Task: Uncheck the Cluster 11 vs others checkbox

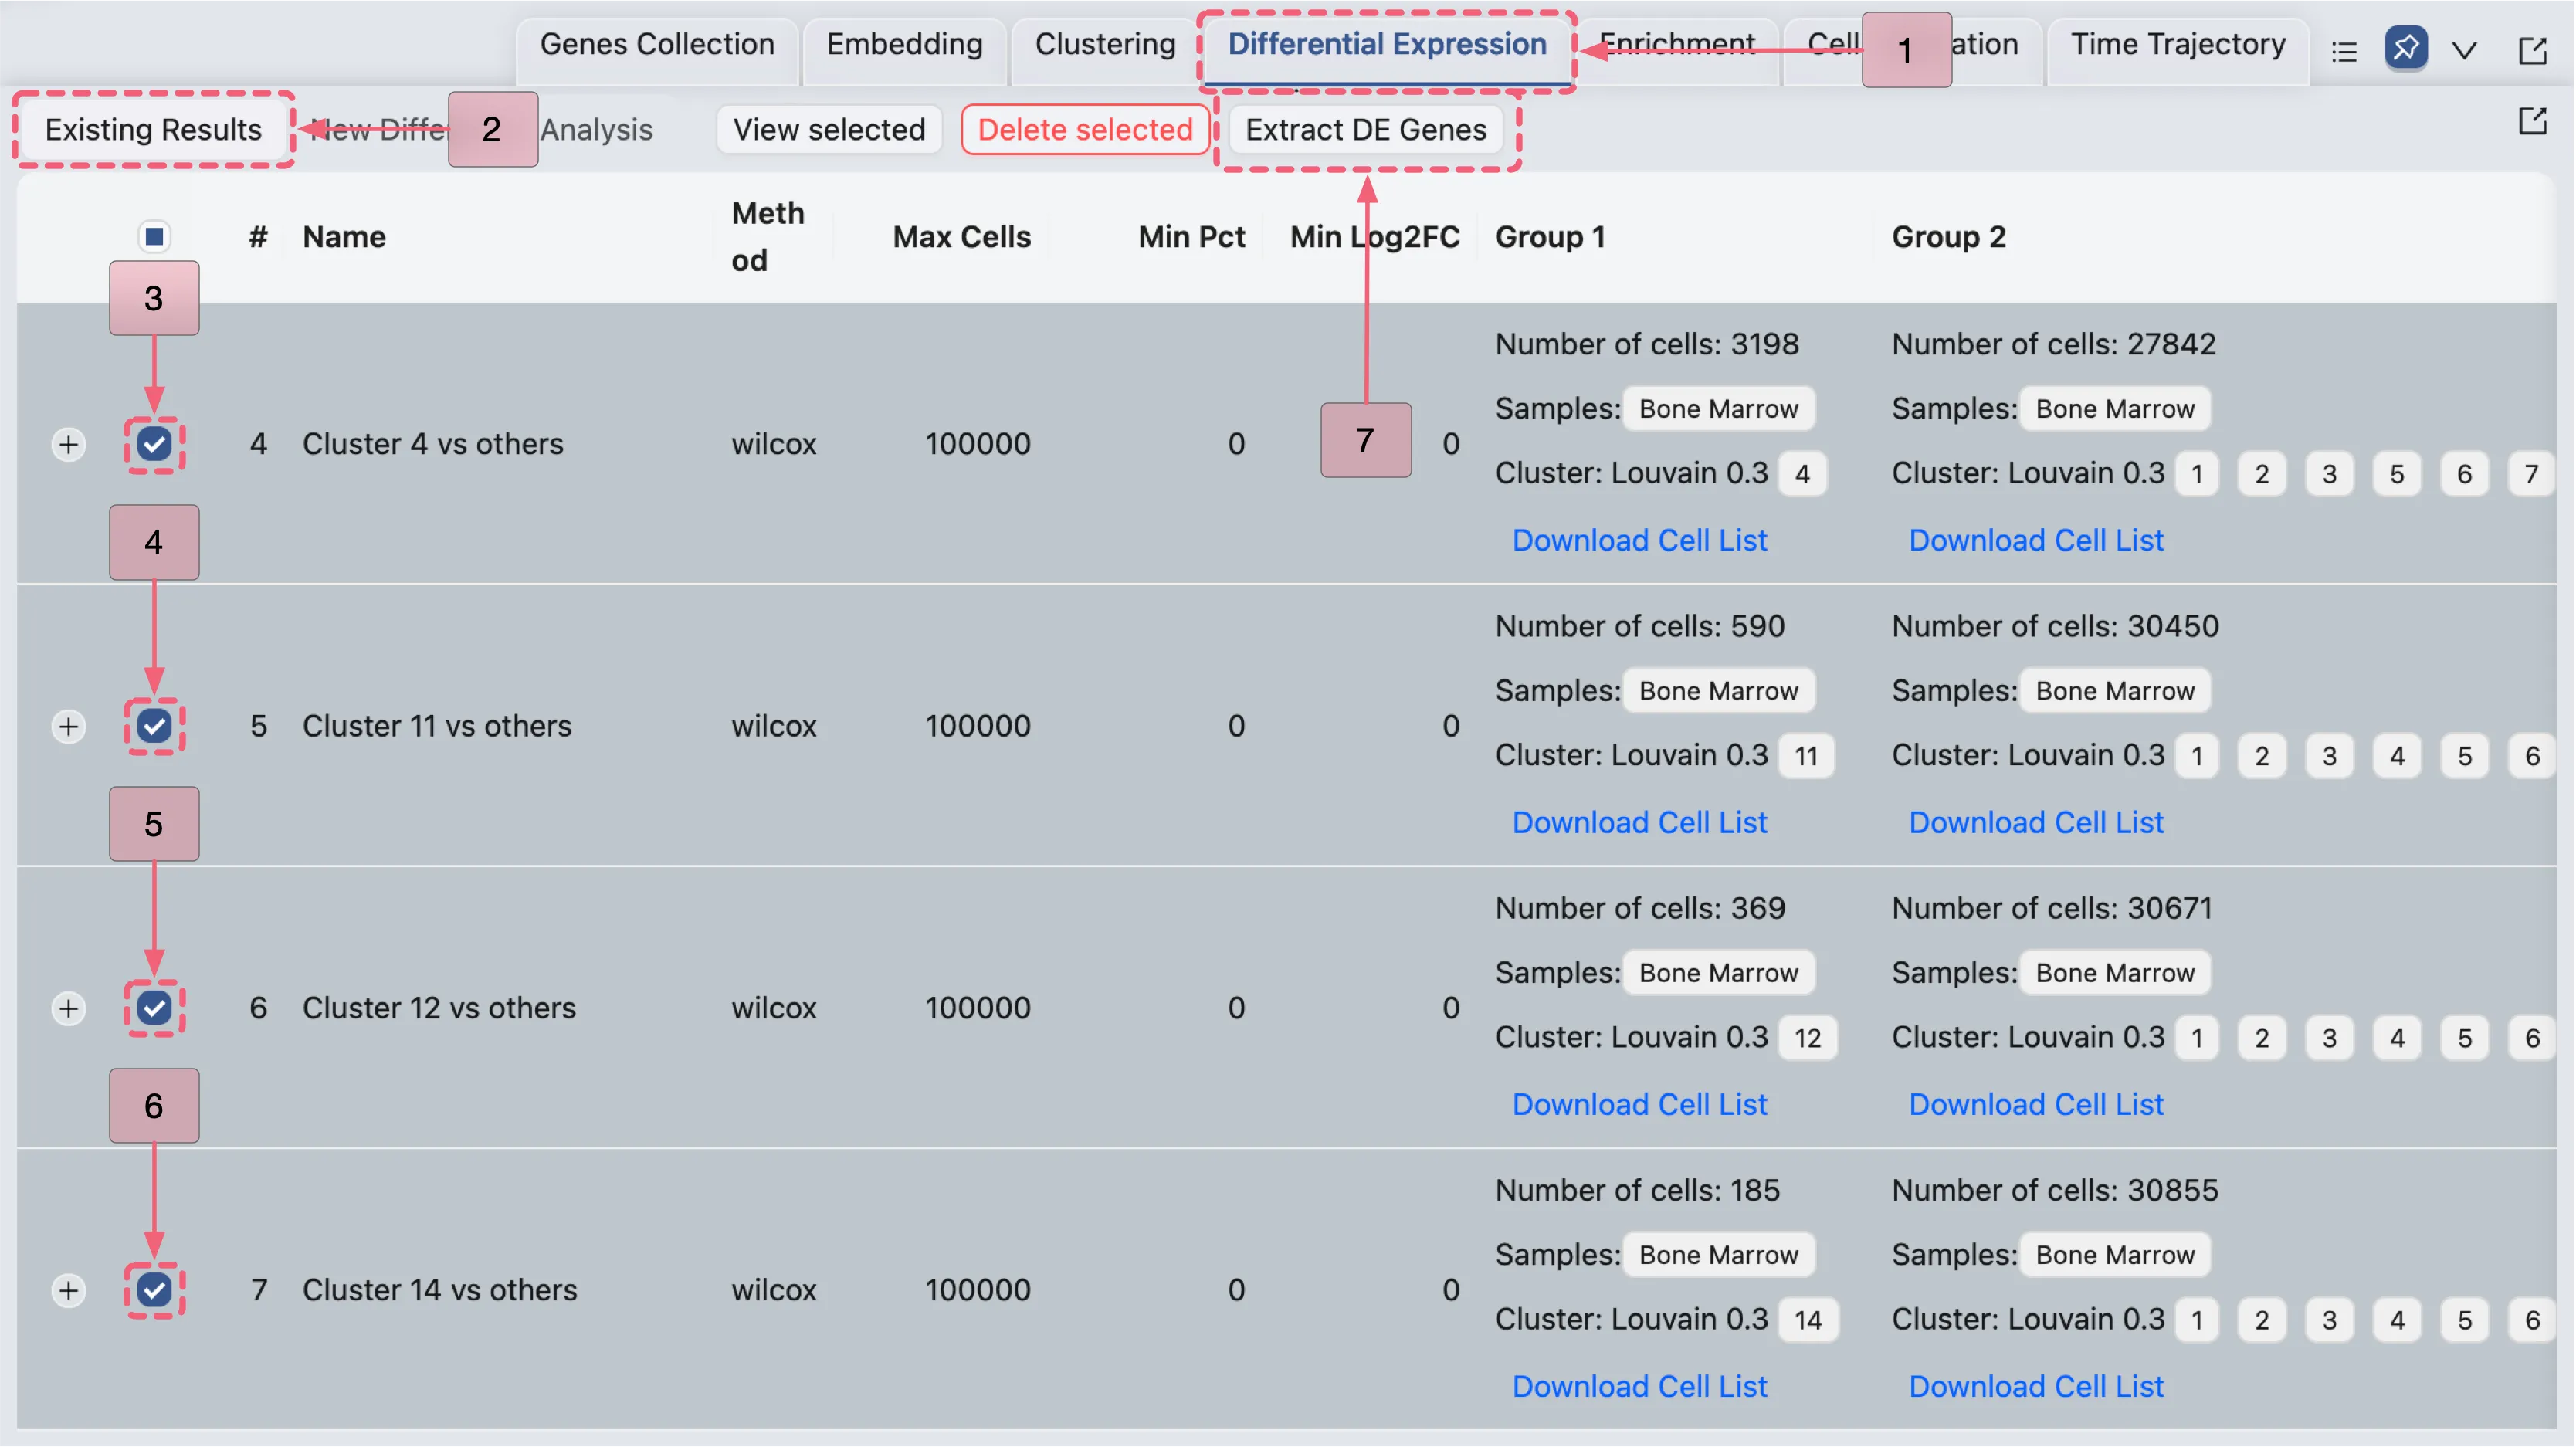Action: [154, 726]
